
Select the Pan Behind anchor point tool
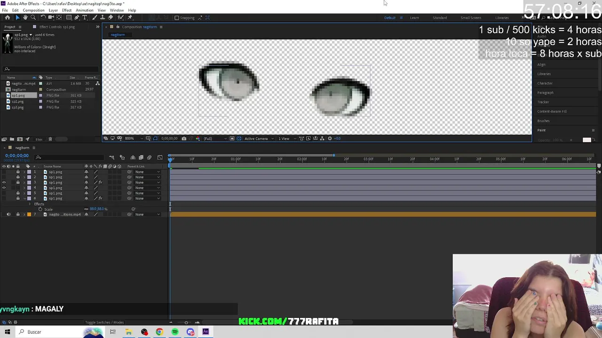(x=59, y=17)
